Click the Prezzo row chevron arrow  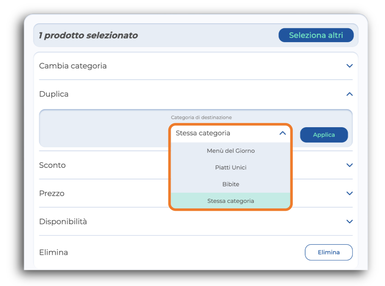coord(349,193)
